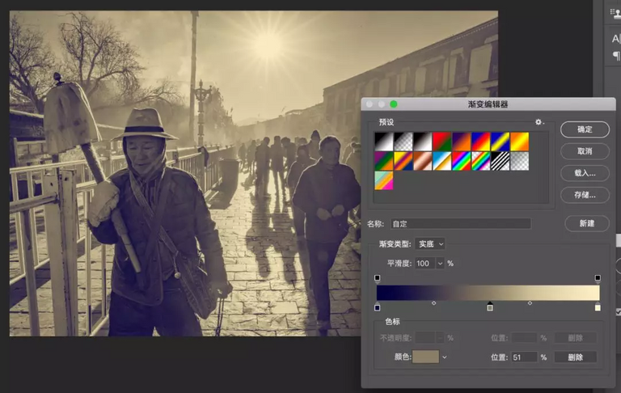This screenshot has height=393, width=621.
Task: Delete the selected color stop with 删除
Action: point(575,357)
